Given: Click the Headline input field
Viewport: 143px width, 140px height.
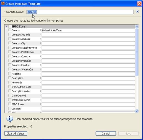Looking at the screenshot, I should coord(88,74).
